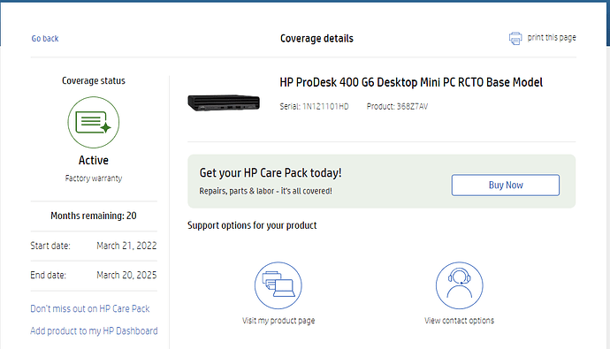This screenshot has width=610, height=349.
Task: Click the product number 368Z7AV
Action: [412, 107]
